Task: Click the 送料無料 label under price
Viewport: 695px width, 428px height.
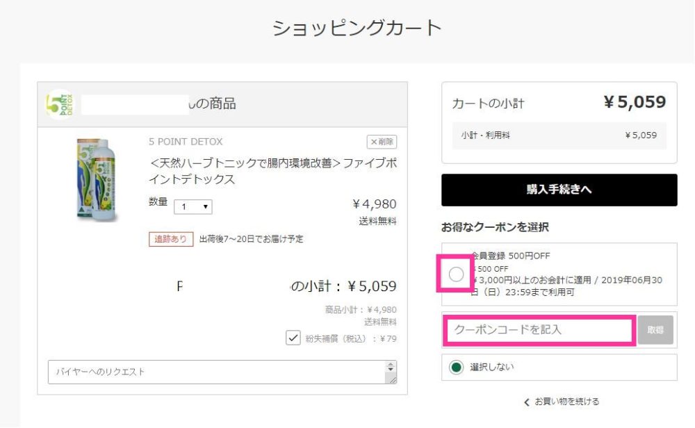Action: [377, 221]
